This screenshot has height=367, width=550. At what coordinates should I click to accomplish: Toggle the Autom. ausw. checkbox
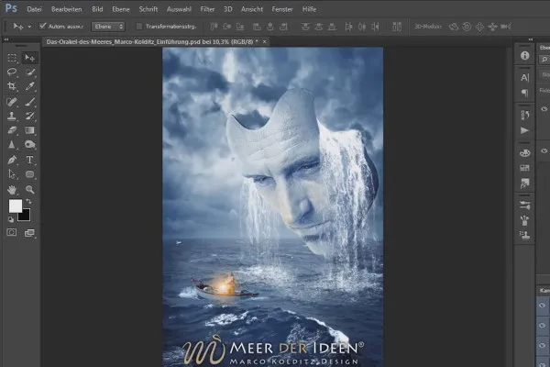43,26
